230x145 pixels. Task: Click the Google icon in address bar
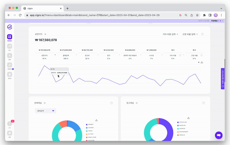click(x=180, y=15)
